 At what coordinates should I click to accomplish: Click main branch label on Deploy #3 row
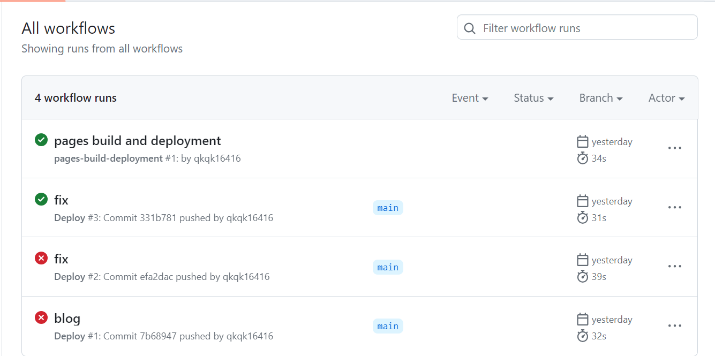pyautogui.click(x=388, y=208)
